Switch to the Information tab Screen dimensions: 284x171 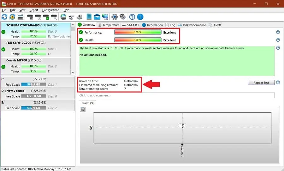point(152,25)
